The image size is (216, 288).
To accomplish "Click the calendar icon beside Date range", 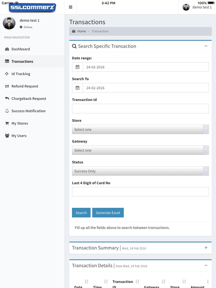I will tap(77, 67).
